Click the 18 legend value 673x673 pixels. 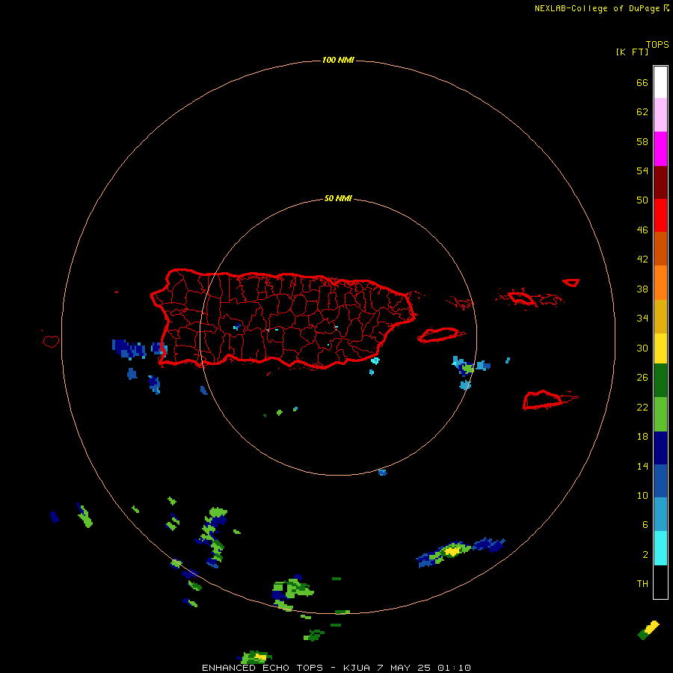coord(642,437)
